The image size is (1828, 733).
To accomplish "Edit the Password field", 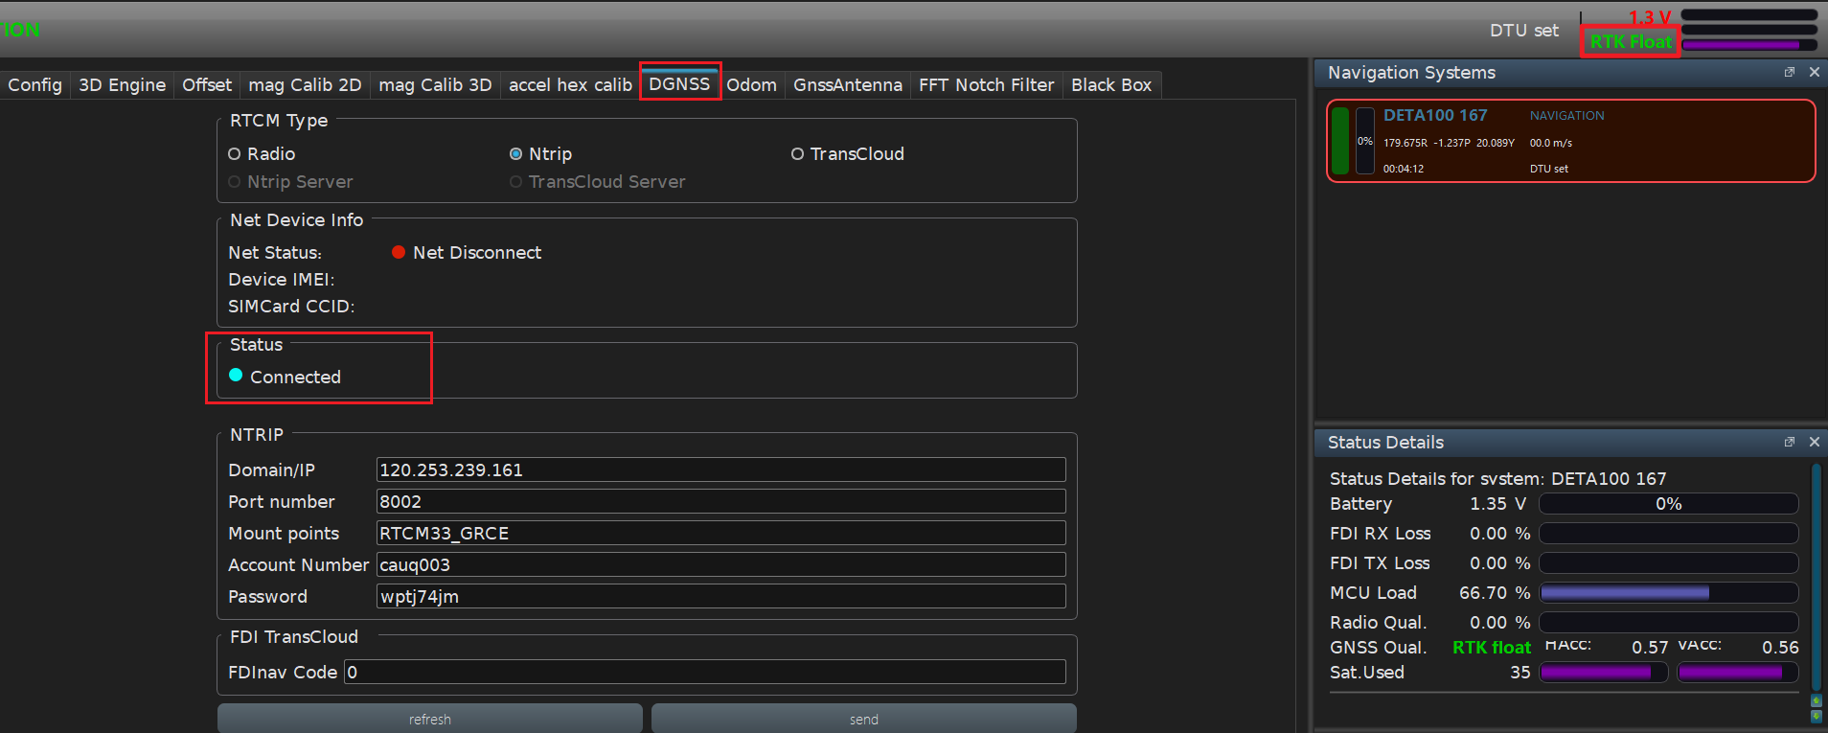I will pyautogui.click(x=720, y=596).
